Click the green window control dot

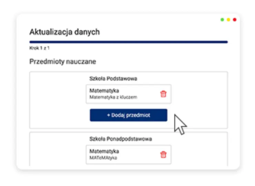222,20
